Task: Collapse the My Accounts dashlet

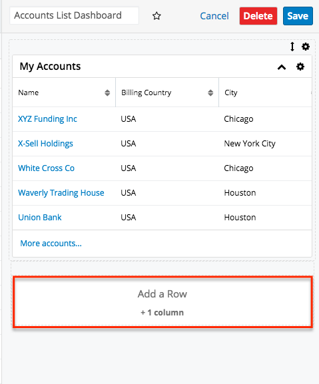Action: [282, 67]
